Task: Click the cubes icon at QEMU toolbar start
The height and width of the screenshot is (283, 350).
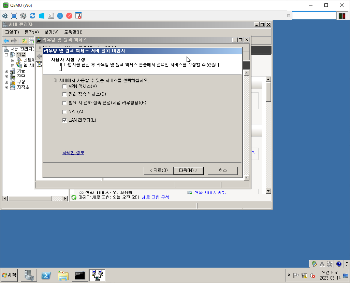Action: point(5,16)
